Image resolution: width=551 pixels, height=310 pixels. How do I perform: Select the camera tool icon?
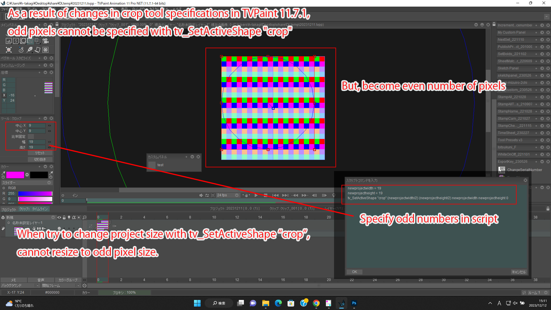tap(45, 41)
